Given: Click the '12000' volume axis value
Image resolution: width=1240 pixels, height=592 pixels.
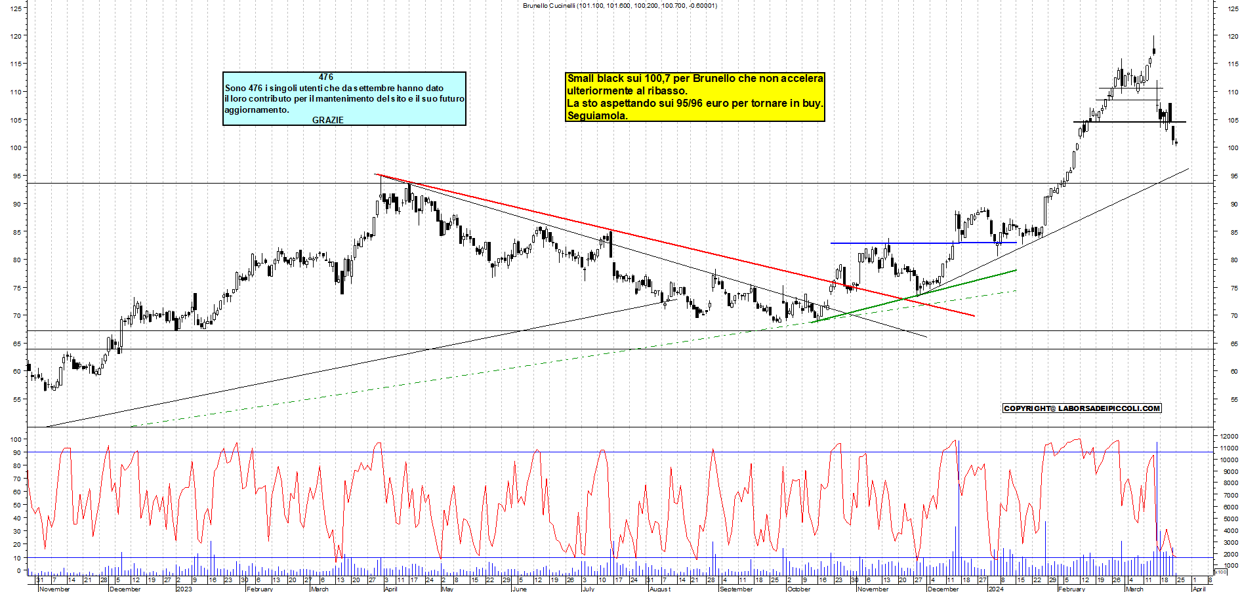Looking at the screenshot, I should click(x=1229, y=436).
